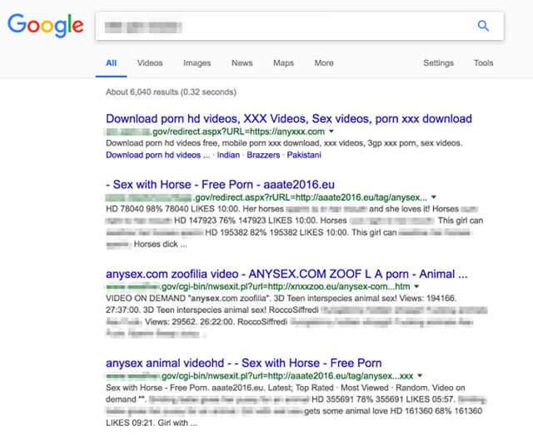533x441 pixels.
Task: Click the green redirect.aspx?rURL=http://aaate2016.eu URL
Action: point(266,197)
